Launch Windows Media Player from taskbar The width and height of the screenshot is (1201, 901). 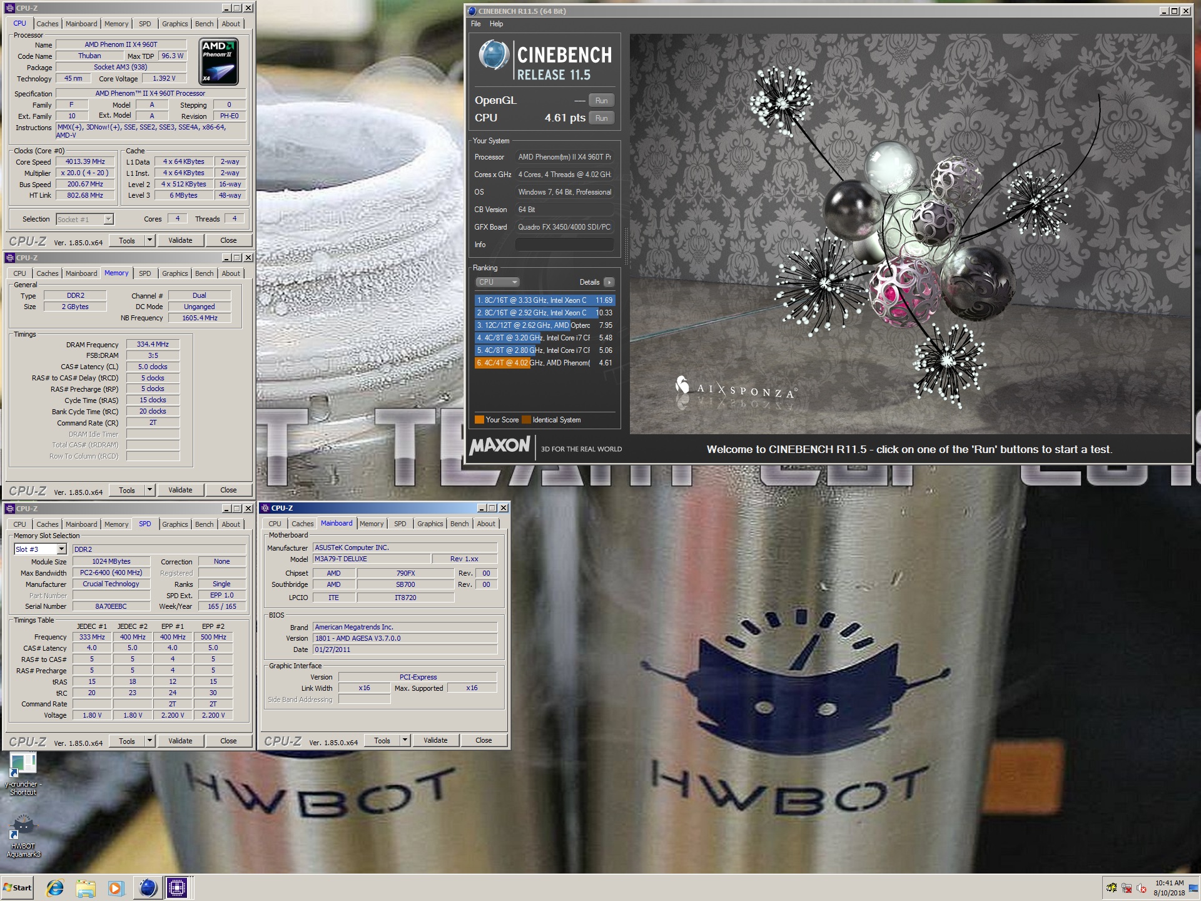(x=116, y=887)
